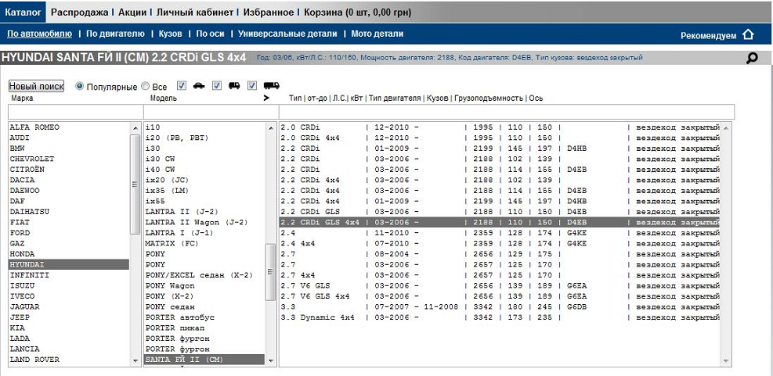Select the 2.7 08-2004 row
773x376 pixels.
(x=500, y=254)
